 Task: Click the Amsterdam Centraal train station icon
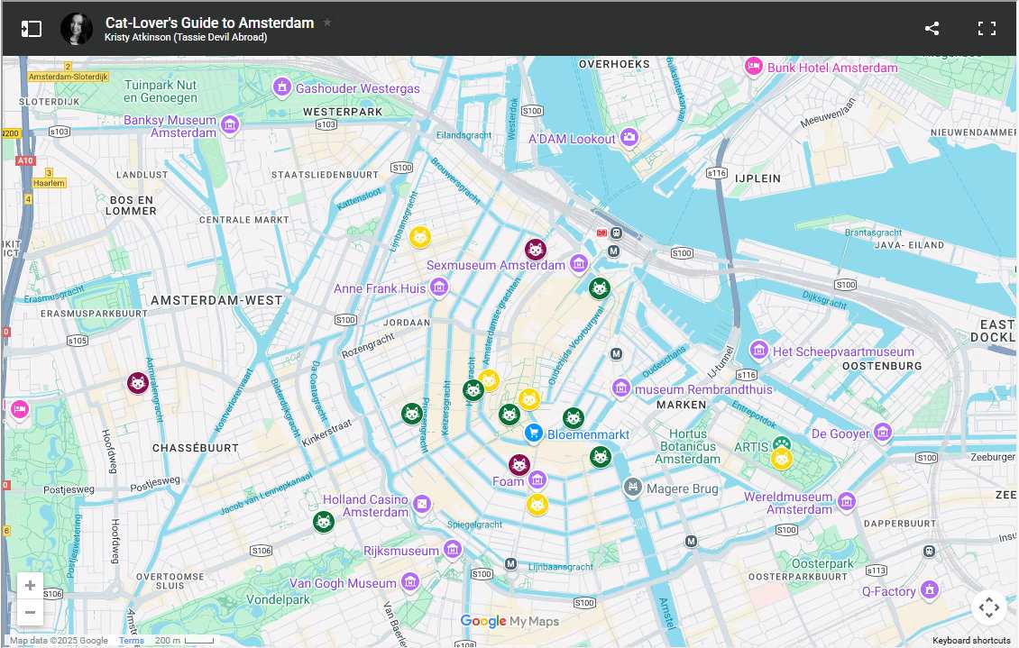(x=616, y=233)
